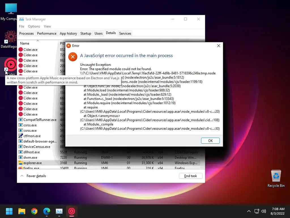This screenshot has width=290, height=218.
Task: Open the Windows Start menu
Action: click(9, 211)
